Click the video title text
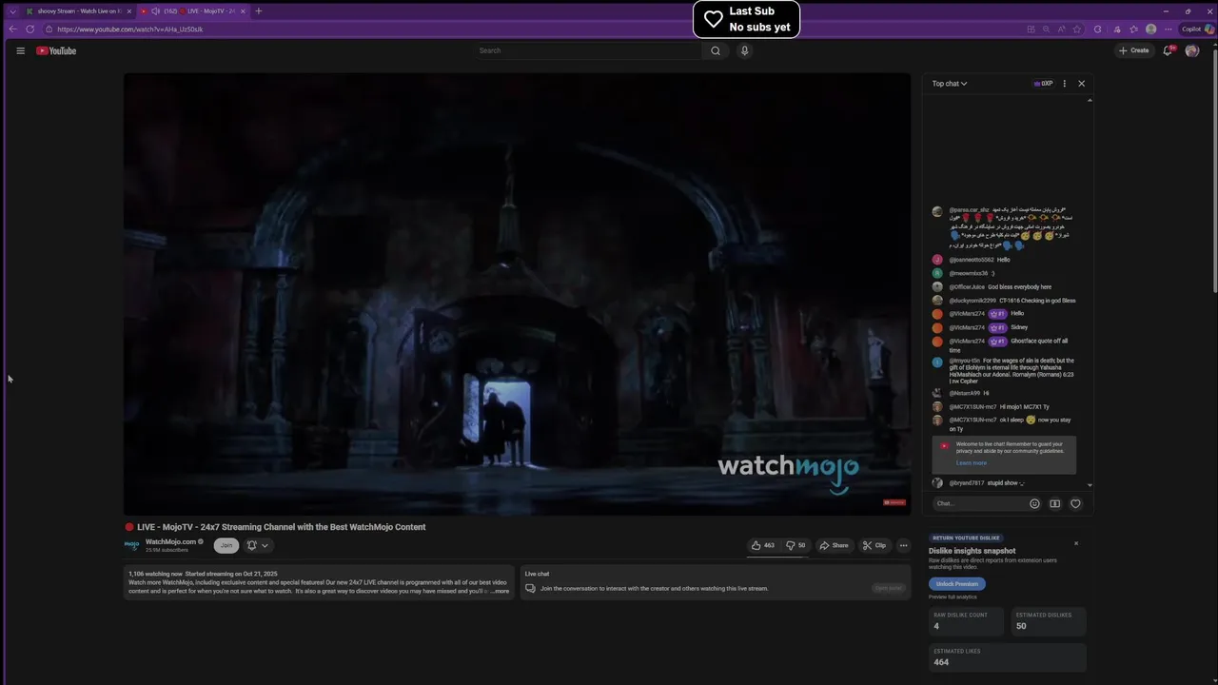 [x=281, y=527]
